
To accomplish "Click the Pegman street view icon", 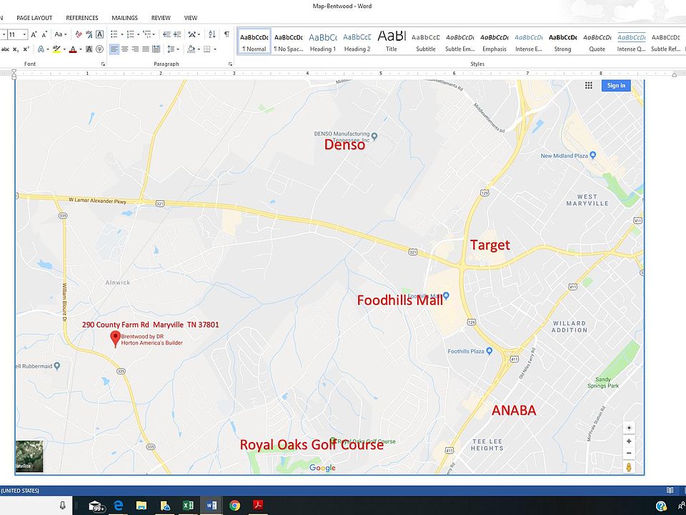I will click(629, 467).
